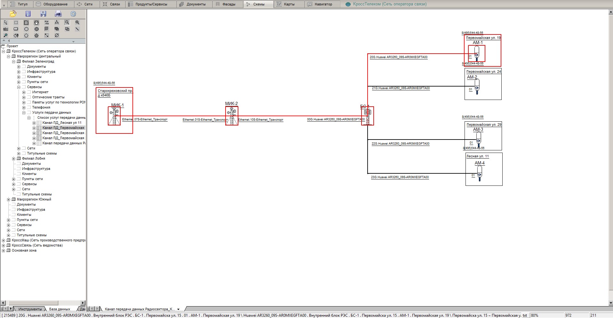The width and height of the screenshot is (613, 318).
Task: Select the КроссСвязь tree item
Action: [37, 246]
